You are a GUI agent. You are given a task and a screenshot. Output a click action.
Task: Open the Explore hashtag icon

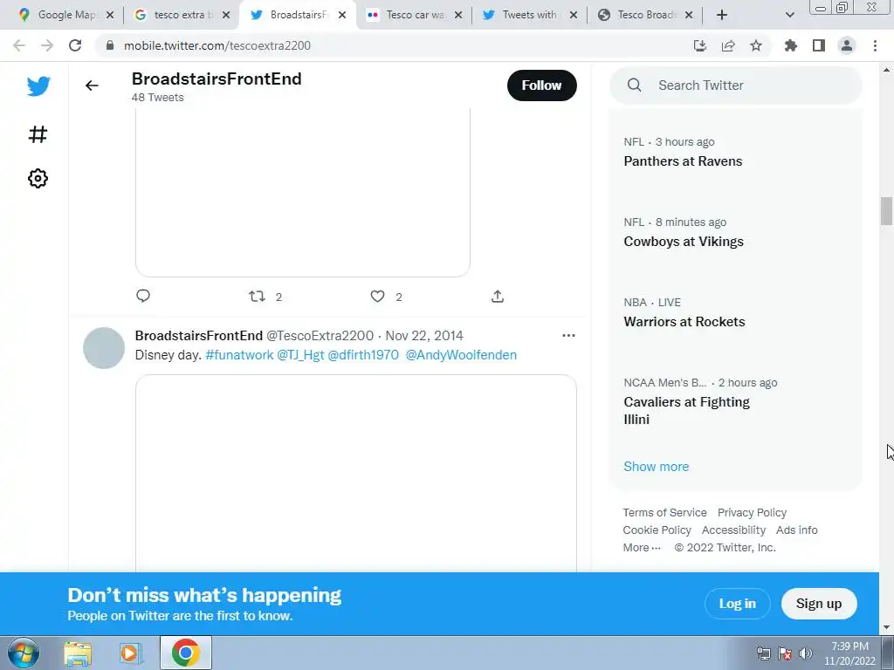point(38,134)
